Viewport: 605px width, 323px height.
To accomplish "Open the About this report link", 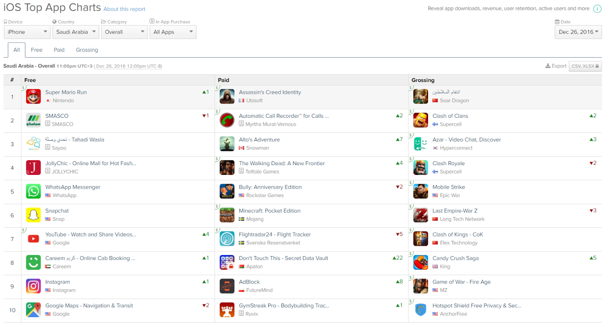I will click(124, 9).
